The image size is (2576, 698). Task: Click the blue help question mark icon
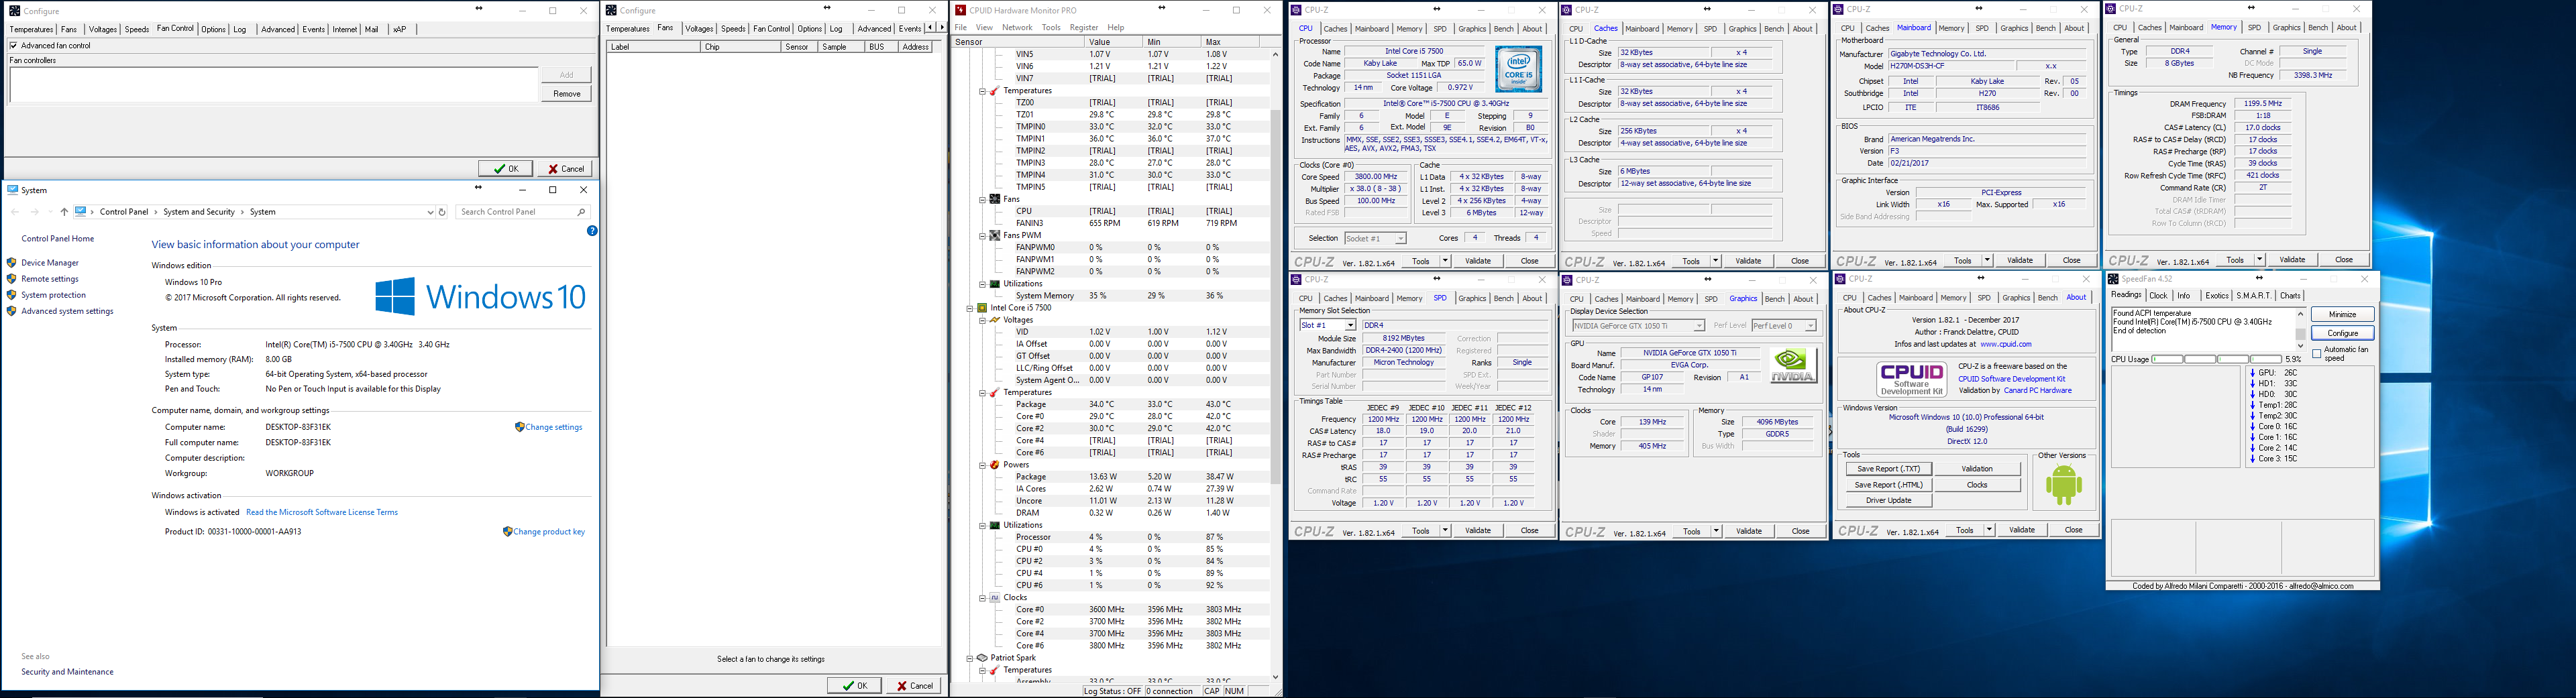[592, 231]
